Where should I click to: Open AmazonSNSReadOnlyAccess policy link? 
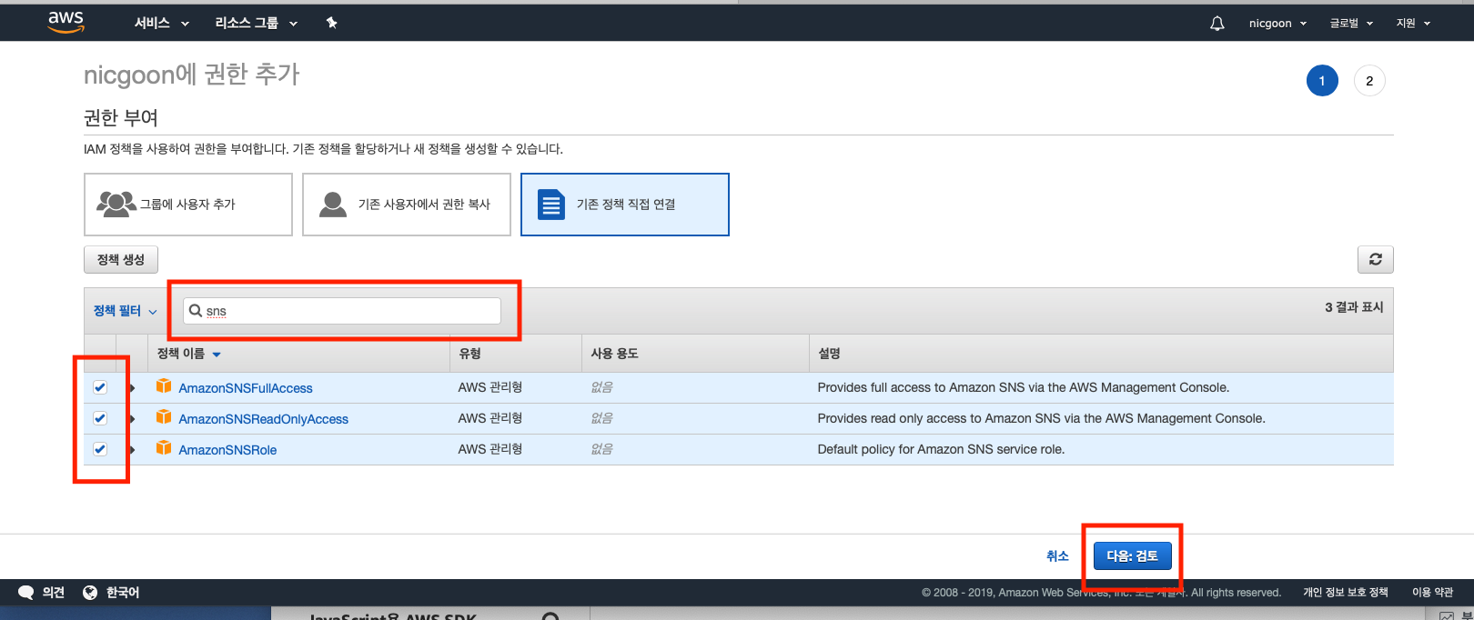point(264,419)
